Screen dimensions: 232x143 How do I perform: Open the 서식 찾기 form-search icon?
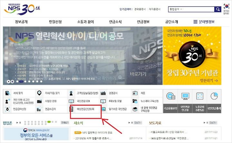point(7,93)
